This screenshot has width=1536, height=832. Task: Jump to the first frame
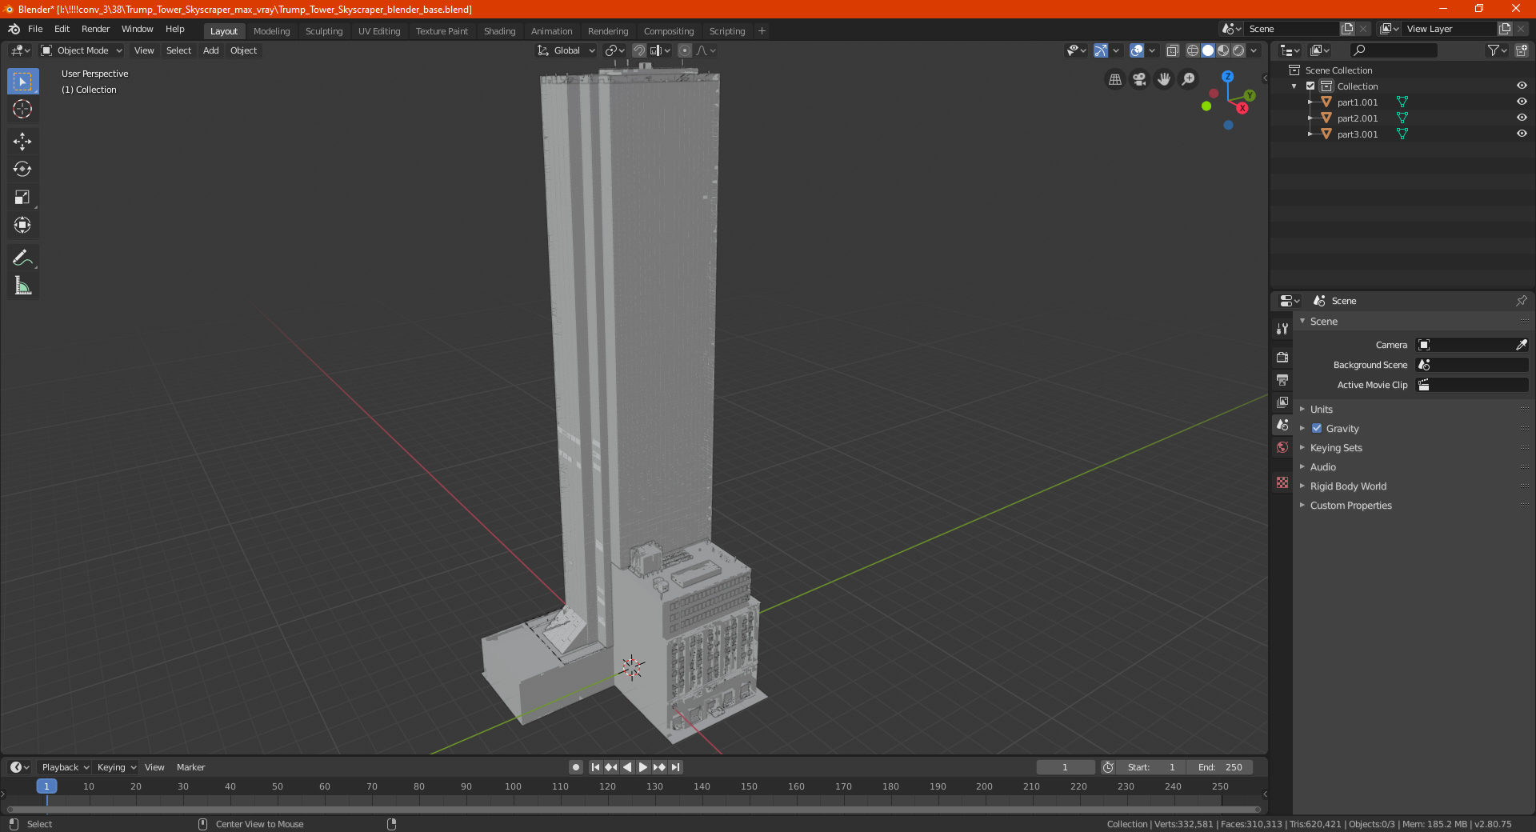(x=595, y=767)
